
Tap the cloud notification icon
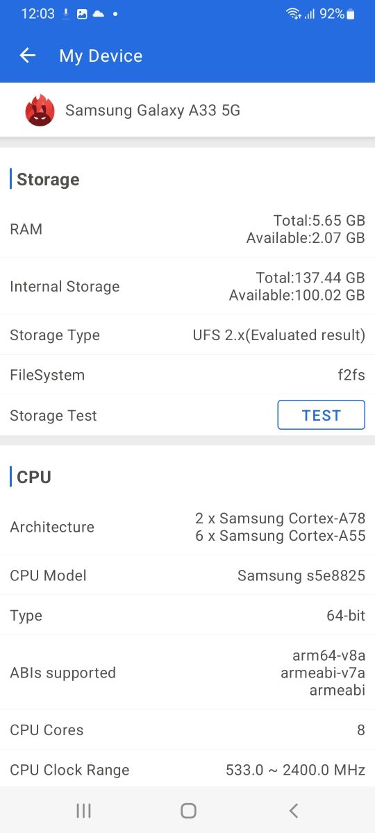click(x=98, y=14)
